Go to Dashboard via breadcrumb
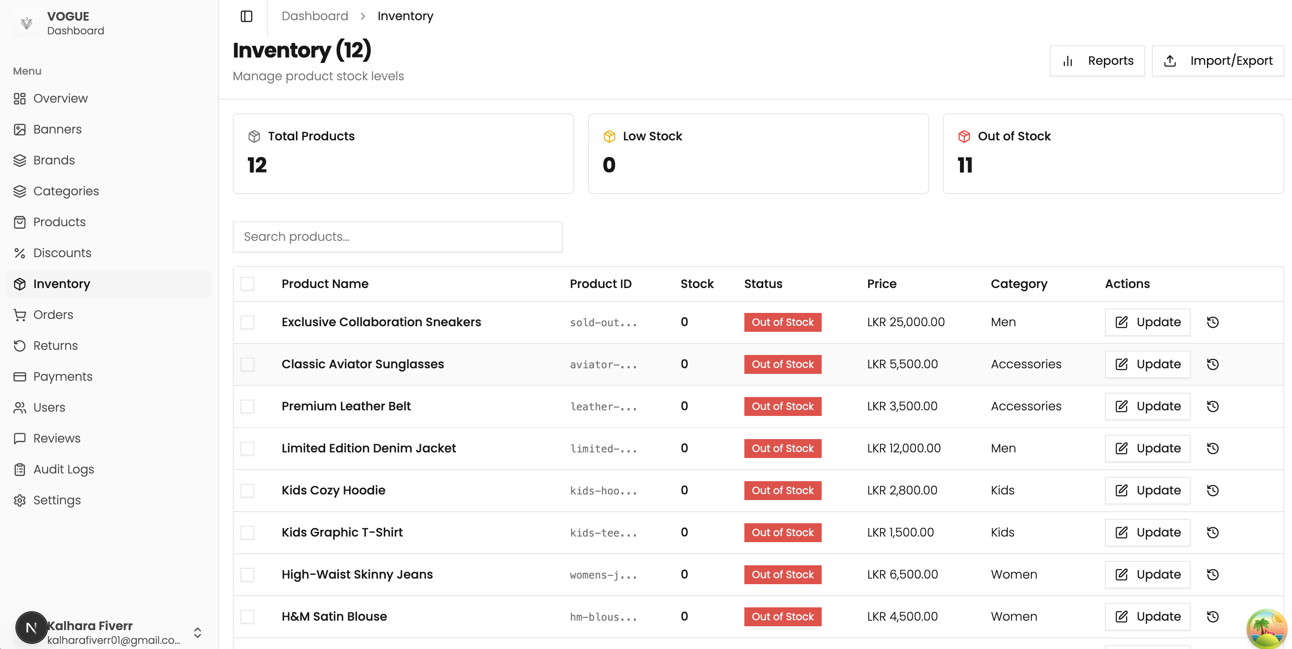1292x649 pixels. 314,16
